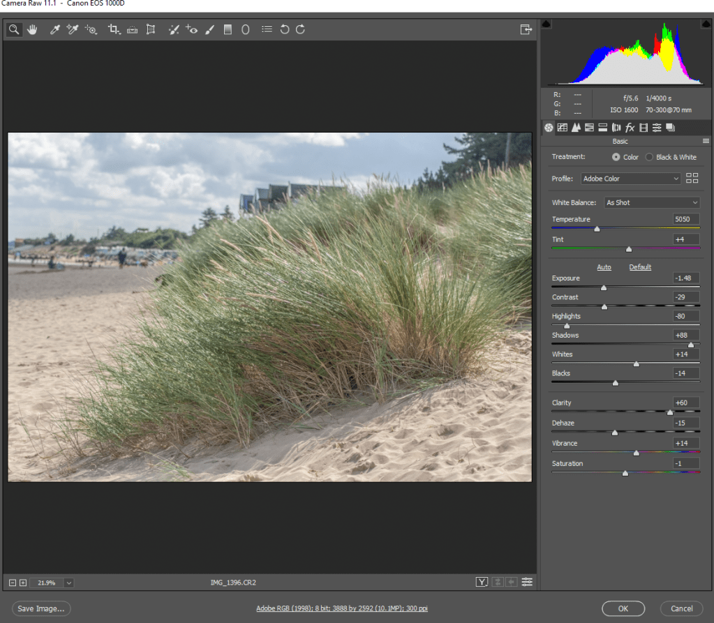Select the White Balance eyedropper tool
Image resolution: width=714 pixels, height=623 pixels.
(54, 29)
